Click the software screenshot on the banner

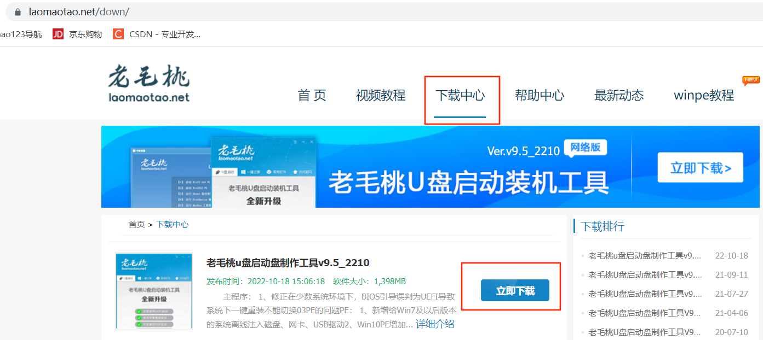click(x=224, y=172)
